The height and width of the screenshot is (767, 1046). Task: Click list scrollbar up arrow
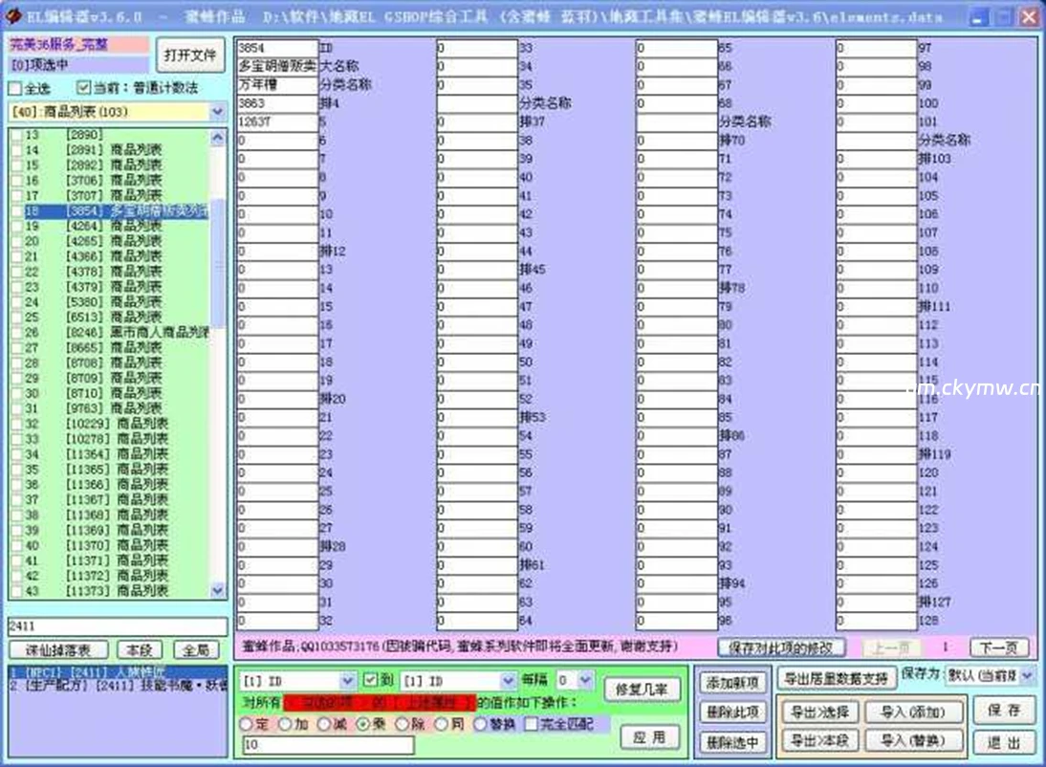tap(217, 138)
